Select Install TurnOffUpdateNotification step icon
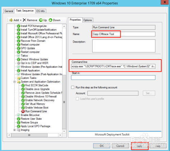 tap(18, 30)
